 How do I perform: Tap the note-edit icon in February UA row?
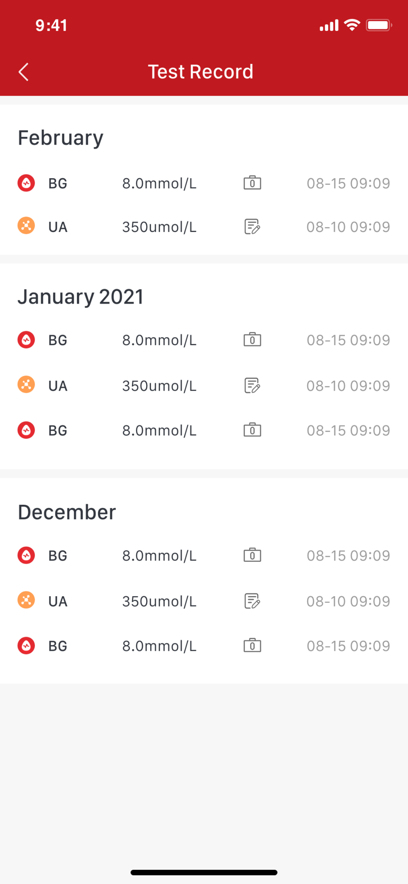252,227
